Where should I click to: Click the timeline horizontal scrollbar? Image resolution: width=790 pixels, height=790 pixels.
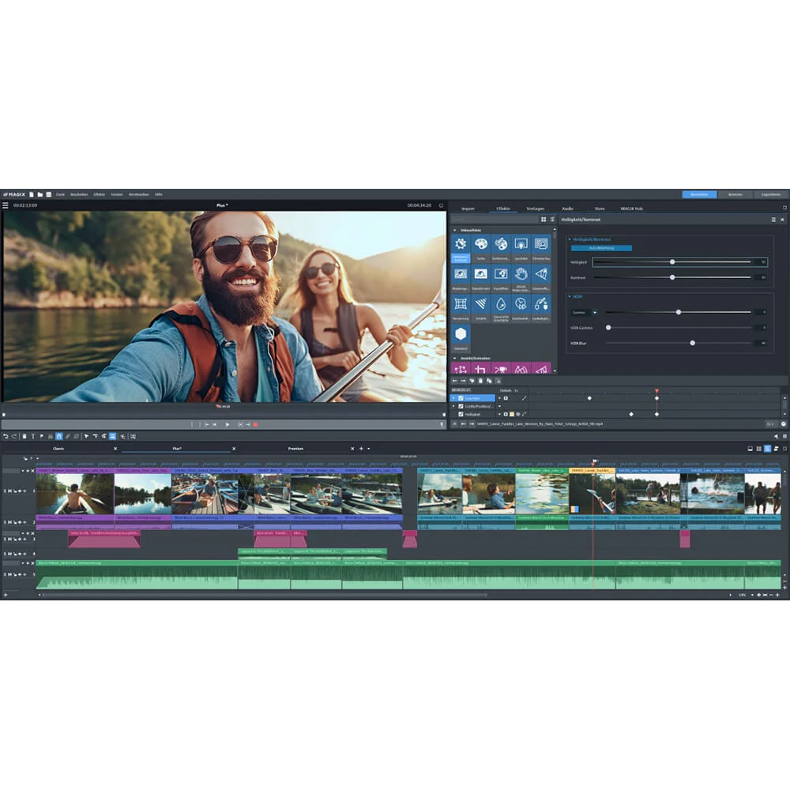click(x=265, y=595)
